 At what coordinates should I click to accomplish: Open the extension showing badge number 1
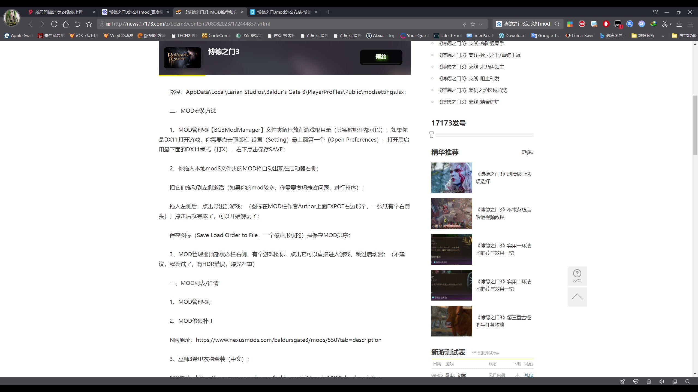[618, 24]
